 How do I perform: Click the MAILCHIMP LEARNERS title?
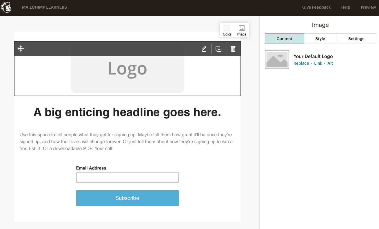[44, 7]
